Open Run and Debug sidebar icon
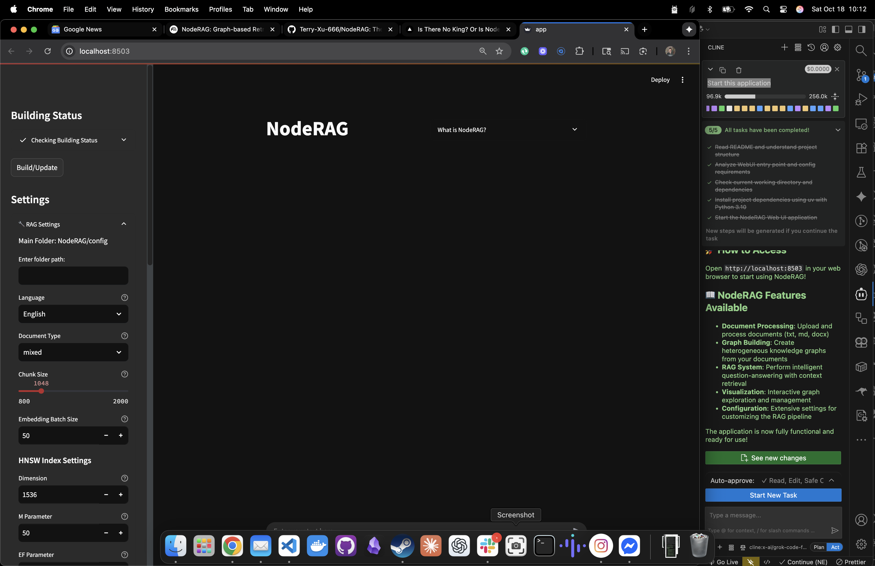Screen dimensions: 875x566 pyautogui.click(x=861, y=99)
